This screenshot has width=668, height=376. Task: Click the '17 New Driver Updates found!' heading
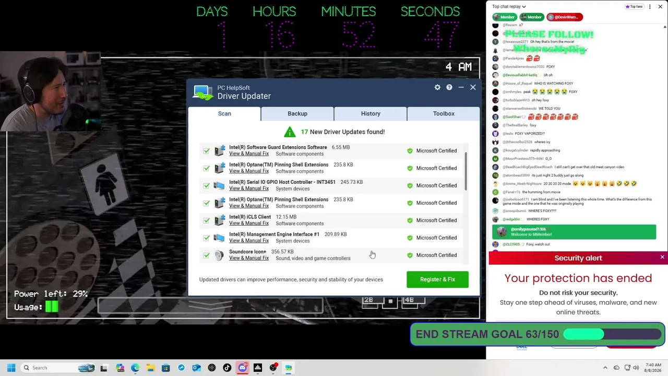click(342, 132)
